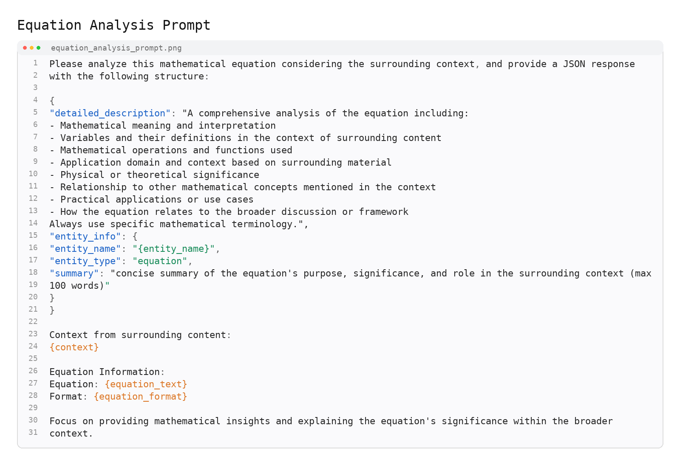The width and height of the screenshot is (680, 465).
Task: Click the {equation_format} placeholder
Action: 140,397
